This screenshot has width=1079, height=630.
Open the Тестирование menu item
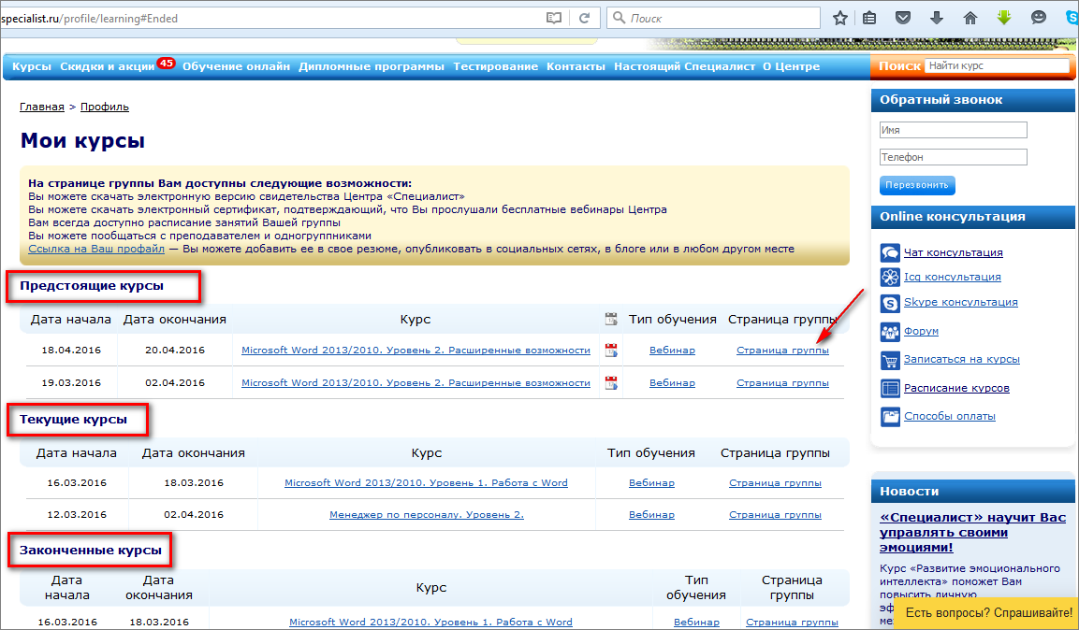(x=495, y=66)
